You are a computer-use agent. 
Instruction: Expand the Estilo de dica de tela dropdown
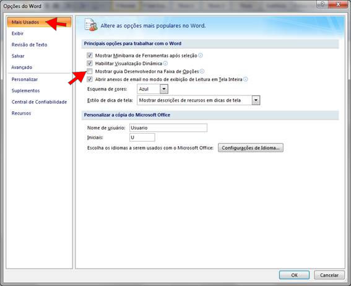click(x=256, y=100)
